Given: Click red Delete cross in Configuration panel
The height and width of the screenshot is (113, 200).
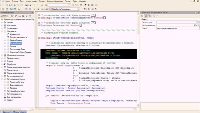Looking at the screenshot, I should tap(23, 16).
